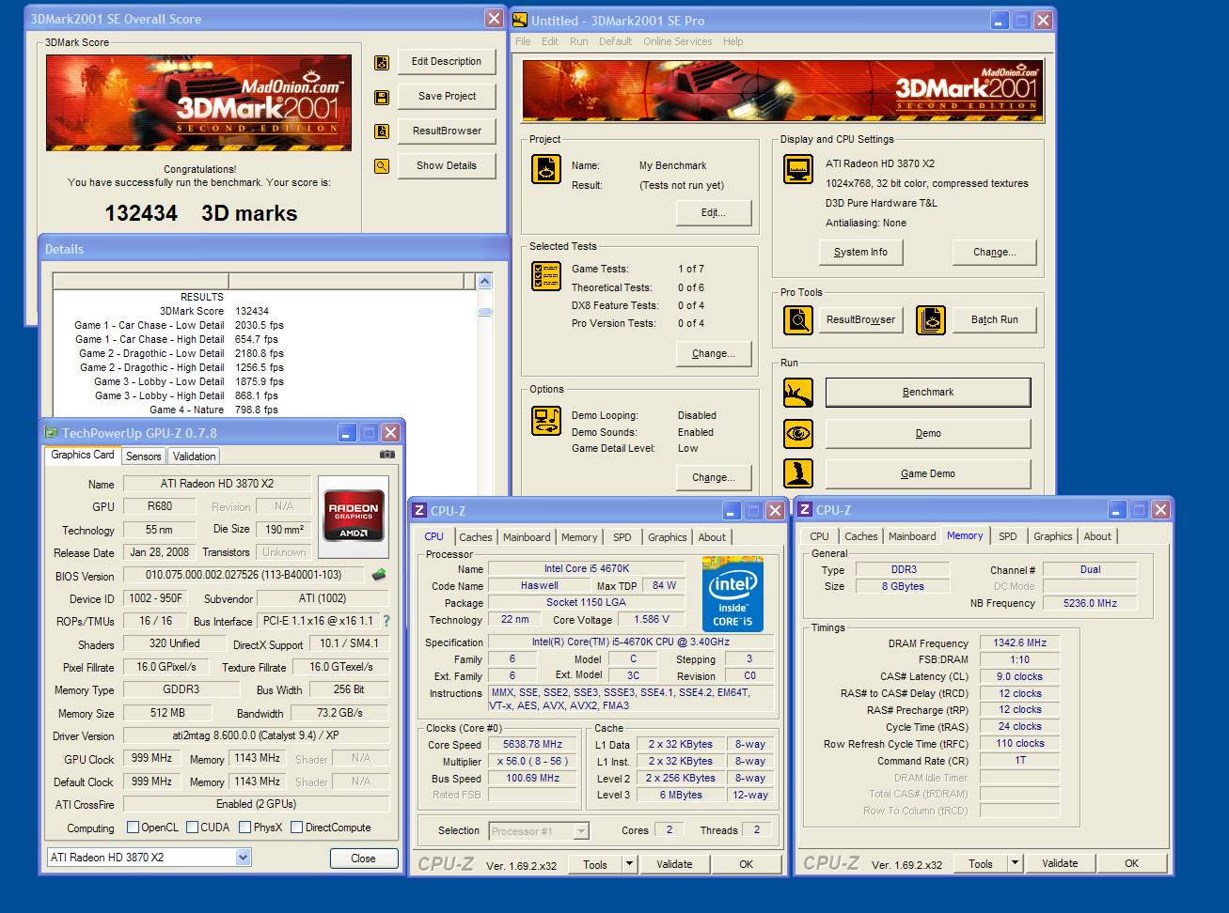Click the Game Demo button
The width and height of the screenshot is (1229, 913).
click(928, 474)
